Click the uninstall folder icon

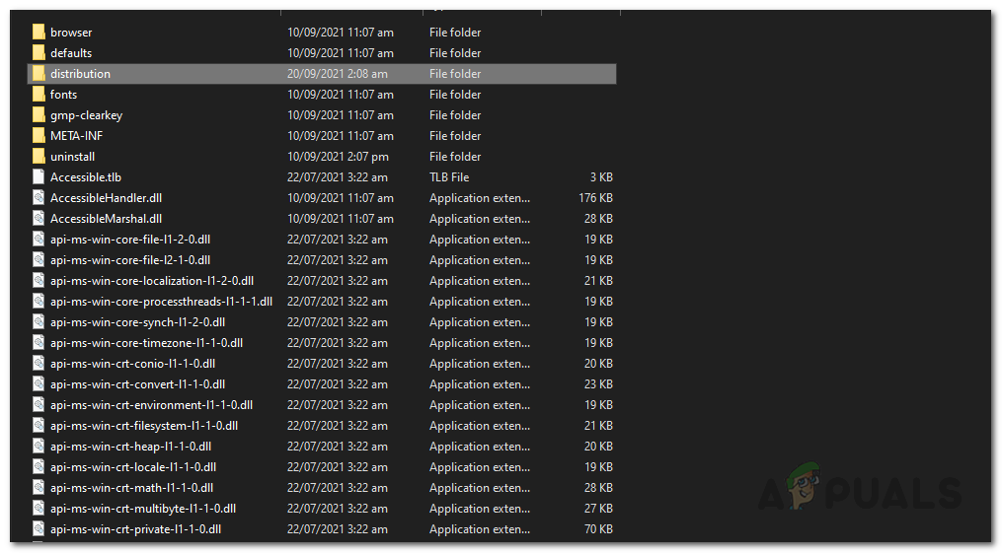click(x=39, y=157)
